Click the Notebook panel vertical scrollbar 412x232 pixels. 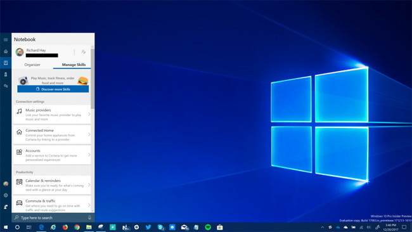93,79
